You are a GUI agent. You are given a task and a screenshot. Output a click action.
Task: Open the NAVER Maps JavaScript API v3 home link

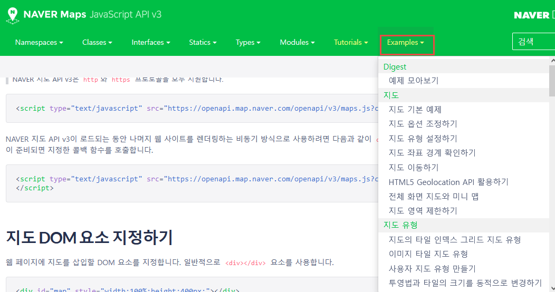pyautogui.click(x=92, y=14)
